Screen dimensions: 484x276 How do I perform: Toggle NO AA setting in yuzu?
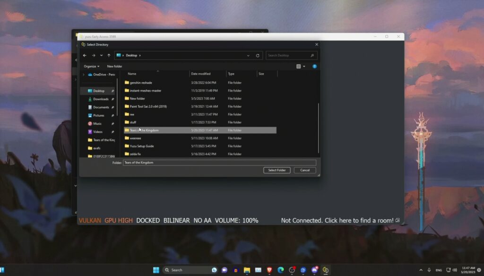point(202,220)
